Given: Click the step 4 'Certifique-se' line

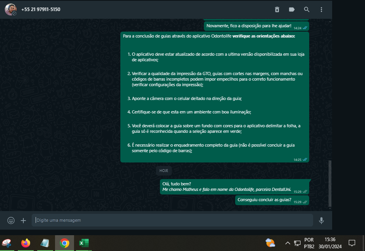Looking at the screenshot, I should [191, 112].
